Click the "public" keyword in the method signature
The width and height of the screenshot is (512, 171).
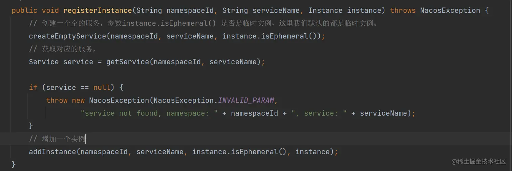pyautogui.click(x=25, y=10)
